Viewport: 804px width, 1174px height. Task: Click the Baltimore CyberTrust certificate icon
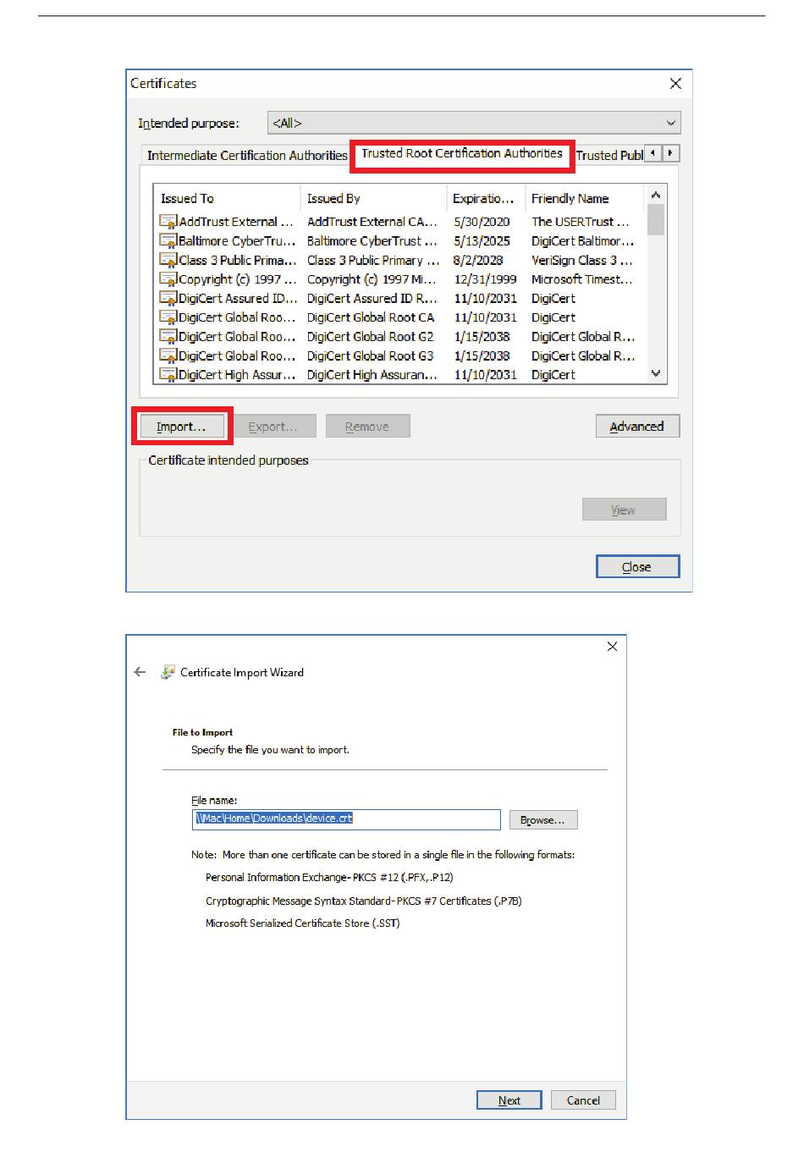[x=168, y=241]
